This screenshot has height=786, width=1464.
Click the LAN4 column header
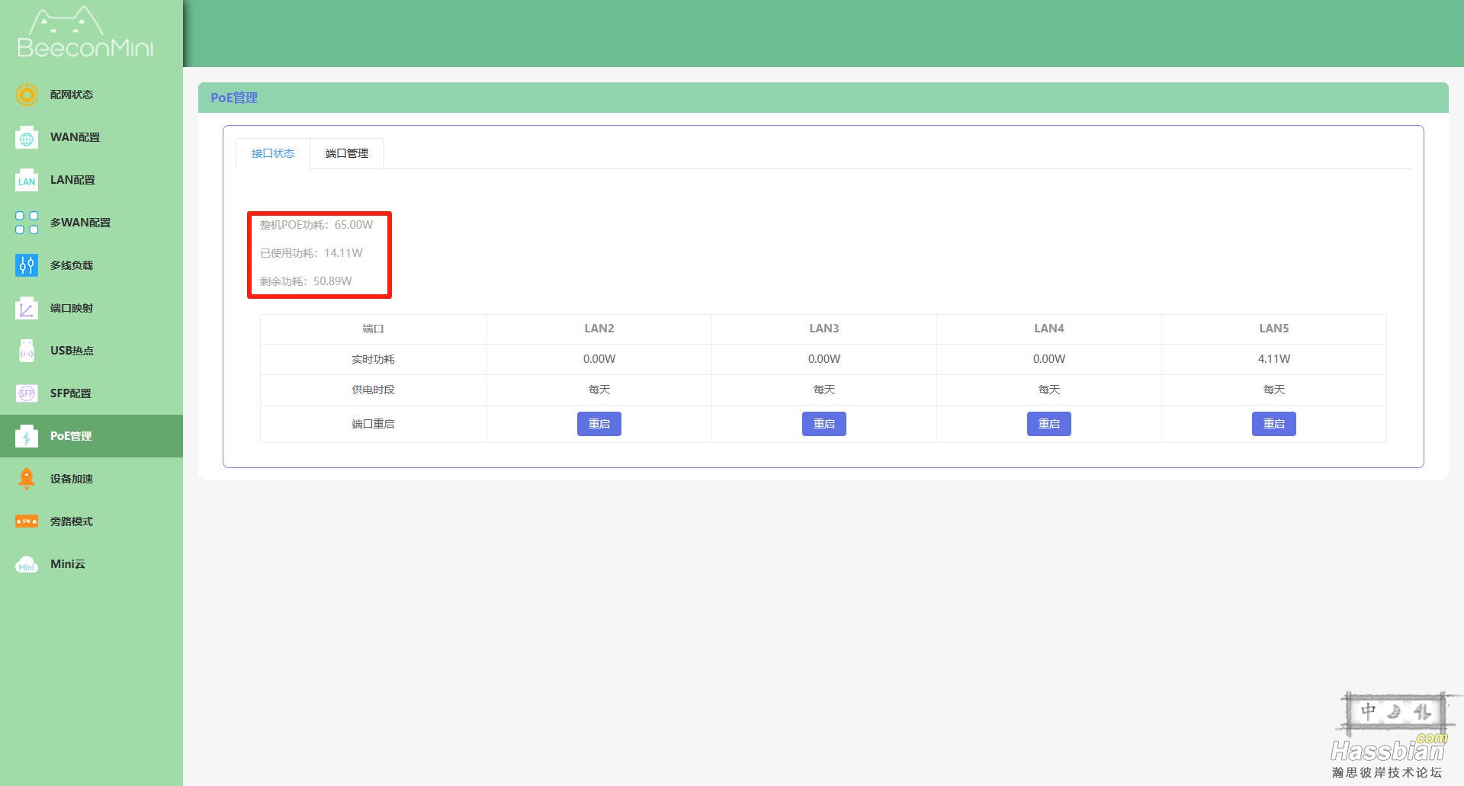point(1049,329)
